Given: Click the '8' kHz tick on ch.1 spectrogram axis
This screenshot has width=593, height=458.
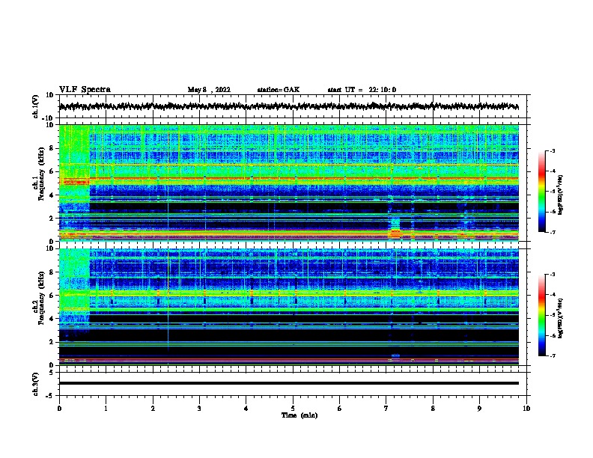Looking at the screenshot, I should click(x=52, y=148).
